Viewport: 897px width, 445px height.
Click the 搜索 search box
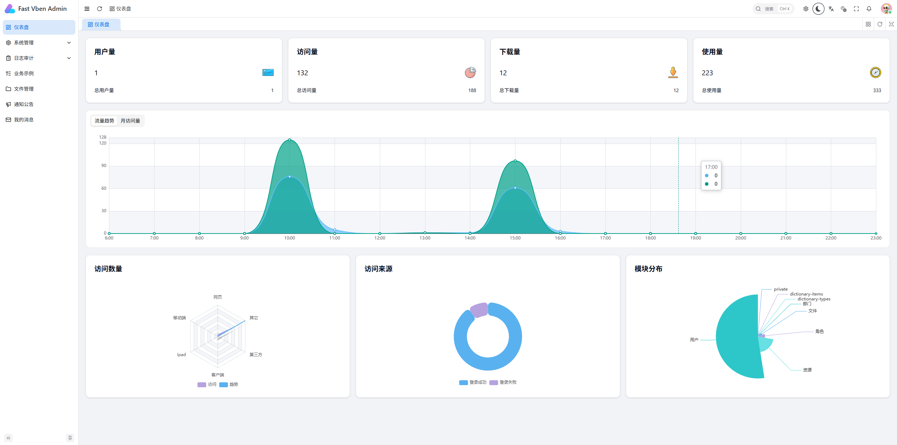773,9
